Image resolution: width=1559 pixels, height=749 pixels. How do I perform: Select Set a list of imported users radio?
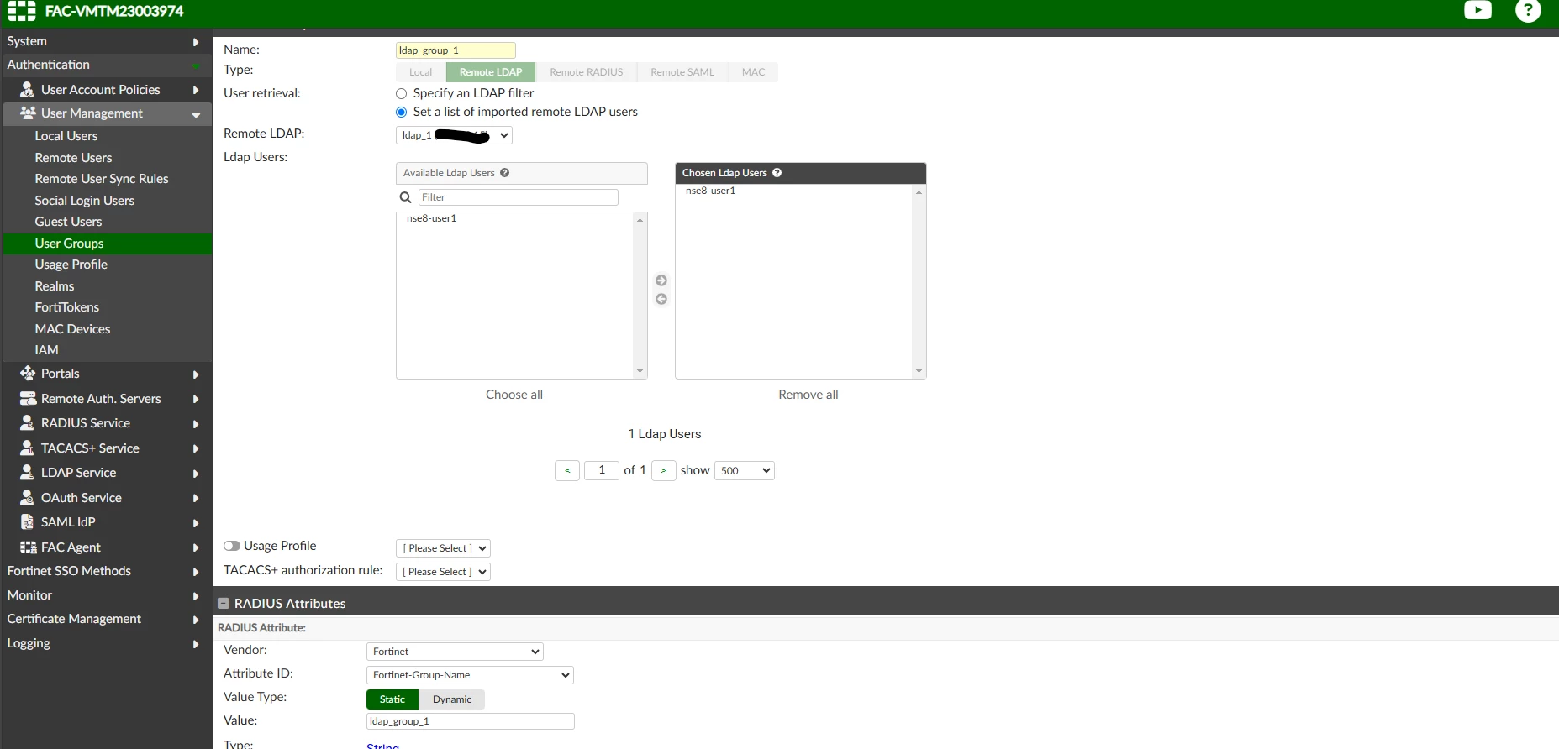pos(402,112)
